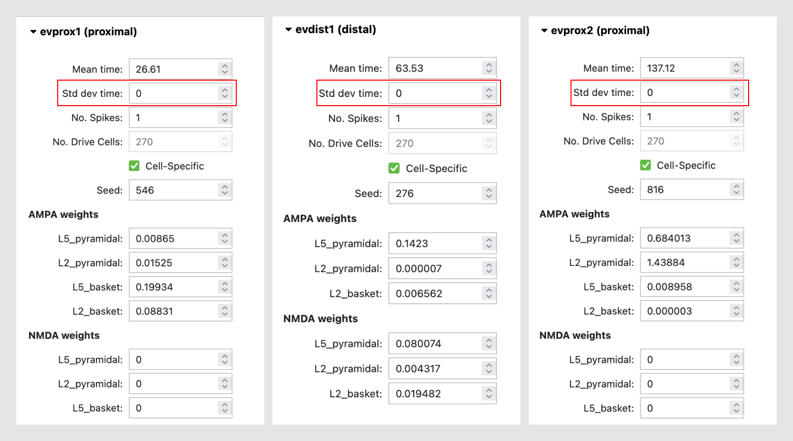Collapse the evprox2 (proximal) section

tap(544, 31)
